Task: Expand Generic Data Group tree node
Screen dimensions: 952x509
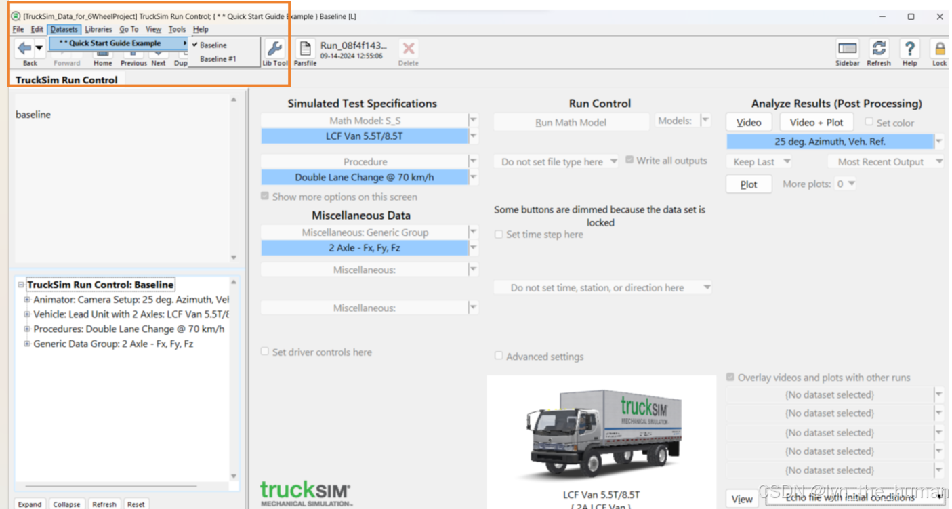Action: 27,344
